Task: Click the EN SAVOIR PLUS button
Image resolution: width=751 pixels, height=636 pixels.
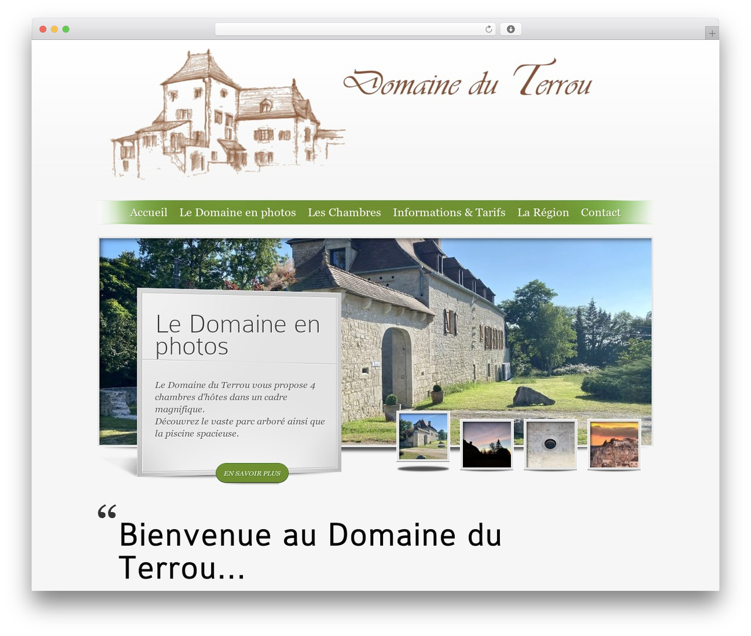Action: [252, 473]
